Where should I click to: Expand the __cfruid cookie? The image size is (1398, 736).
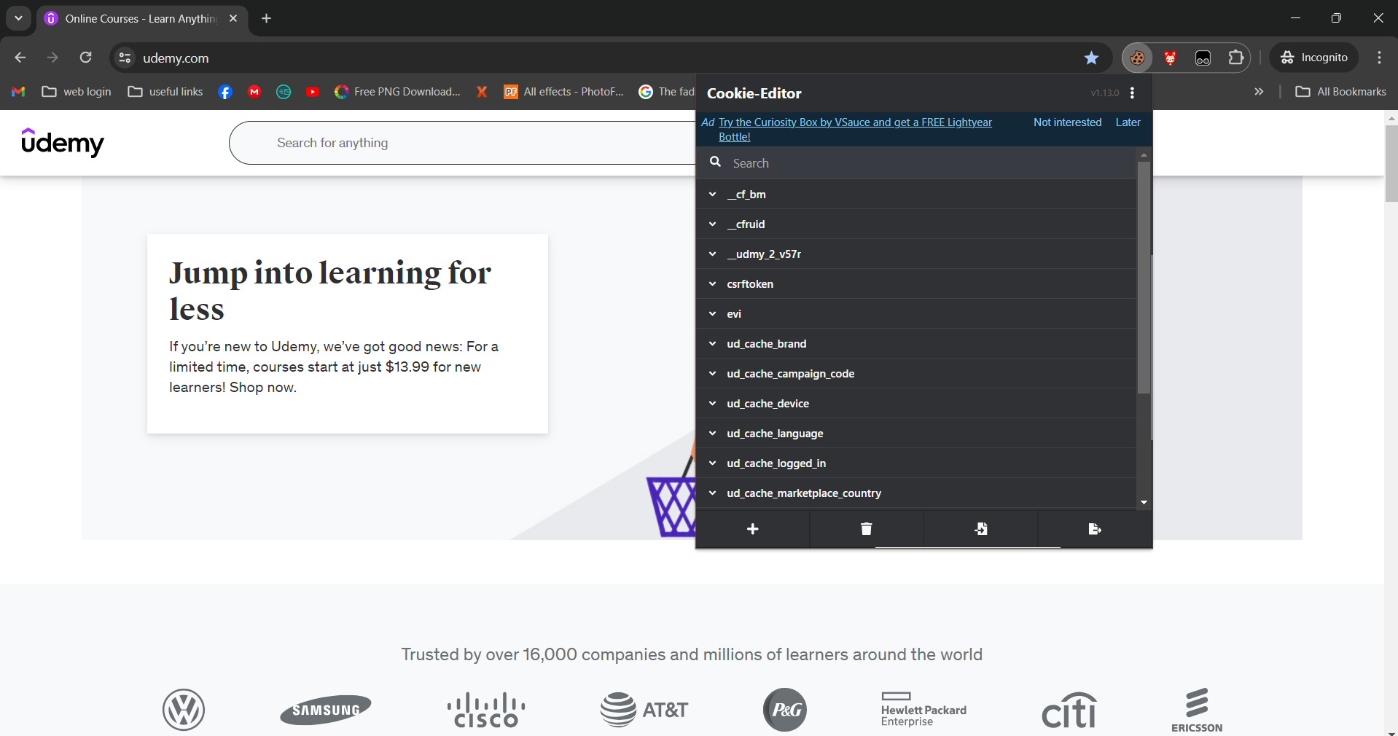[x=916, y=224]
